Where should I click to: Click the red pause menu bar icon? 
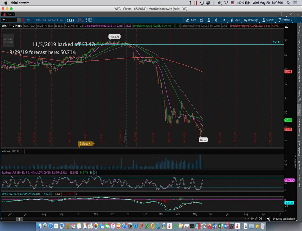point(196,3)
